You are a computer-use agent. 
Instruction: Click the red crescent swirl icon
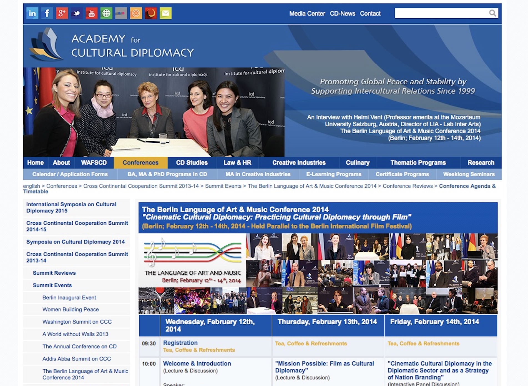click(151, 13)
